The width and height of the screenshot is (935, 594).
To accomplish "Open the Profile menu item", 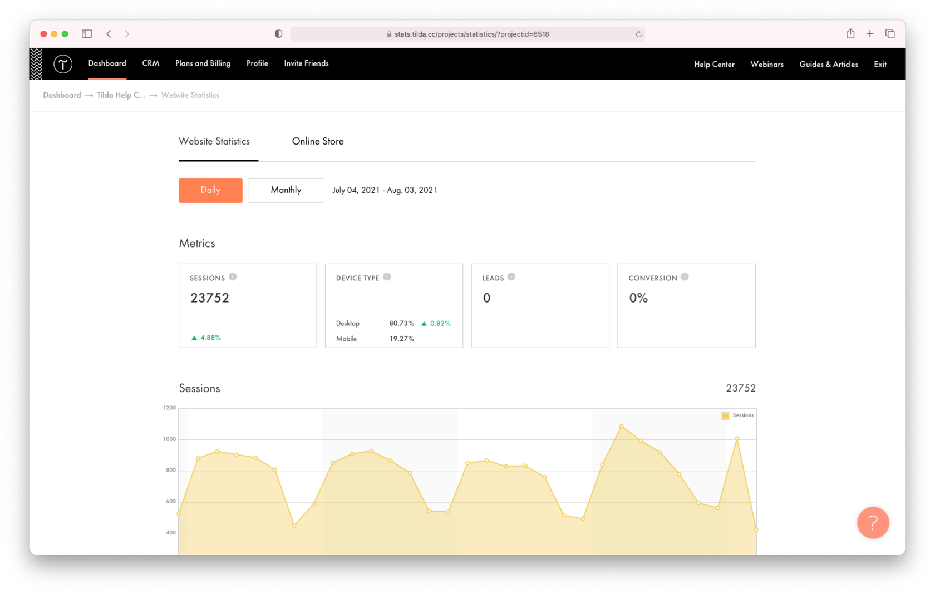I will [x=257, y=63].
